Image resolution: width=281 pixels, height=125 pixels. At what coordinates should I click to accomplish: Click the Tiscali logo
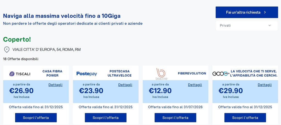pos(20,74)
